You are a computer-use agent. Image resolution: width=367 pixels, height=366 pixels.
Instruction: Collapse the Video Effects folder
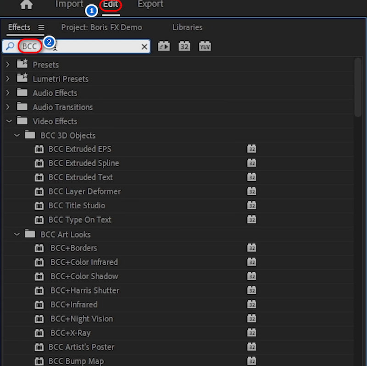point(9,121)
